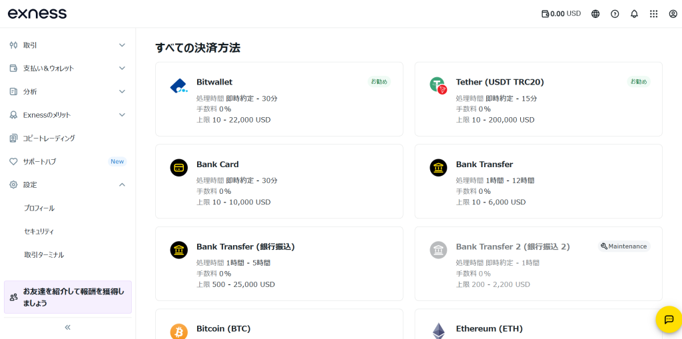Select the Bank Transfer title
Screen dimensions: 682x339
485,164
